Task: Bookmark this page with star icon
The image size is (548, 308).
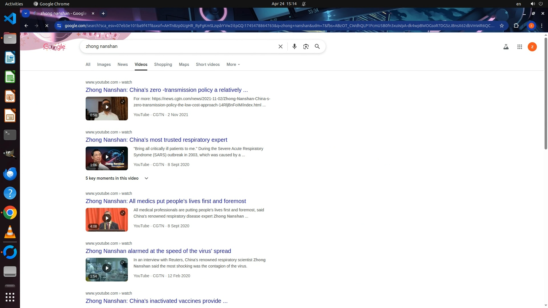Action: [x=501, y=26]
